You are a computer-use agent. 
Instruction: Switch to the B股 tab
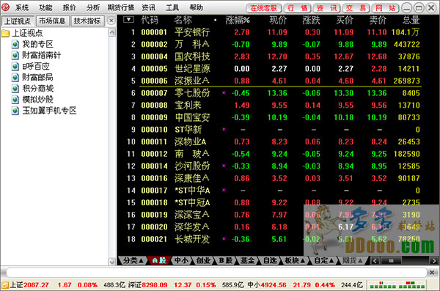coord(226,261)
